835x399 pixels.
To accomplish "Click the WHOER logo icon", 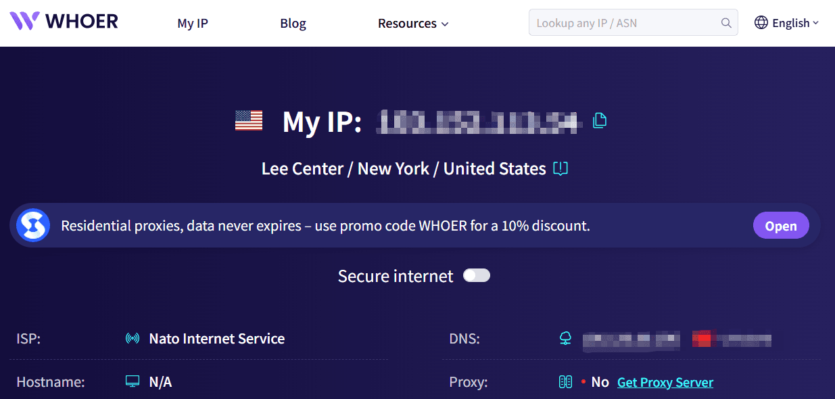I will point(25,21).
